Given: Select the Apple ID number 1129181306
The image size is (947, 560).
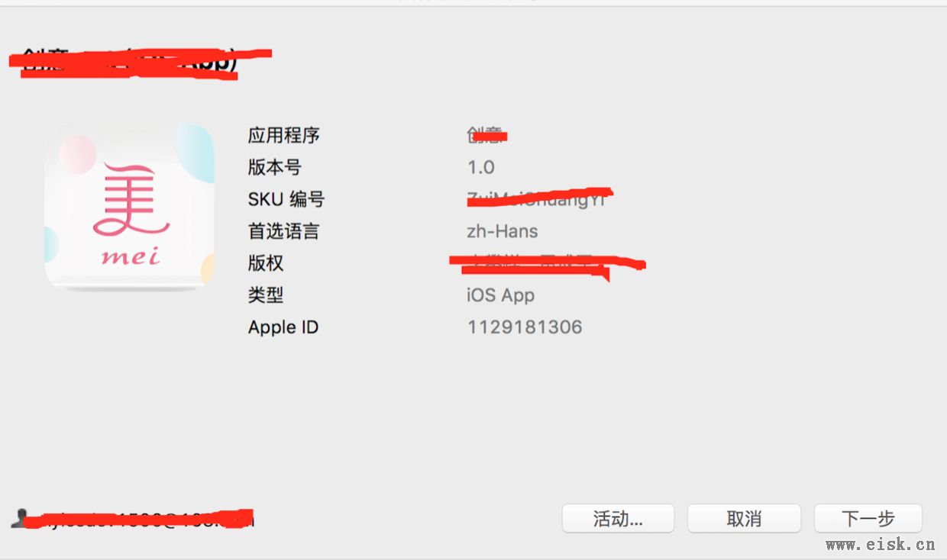Looking at the screenshot, I should 525,327.
